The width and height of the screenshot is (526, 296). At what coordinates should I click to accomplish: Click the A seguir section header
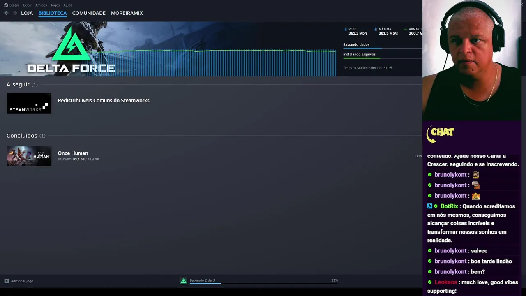point(22,84)
